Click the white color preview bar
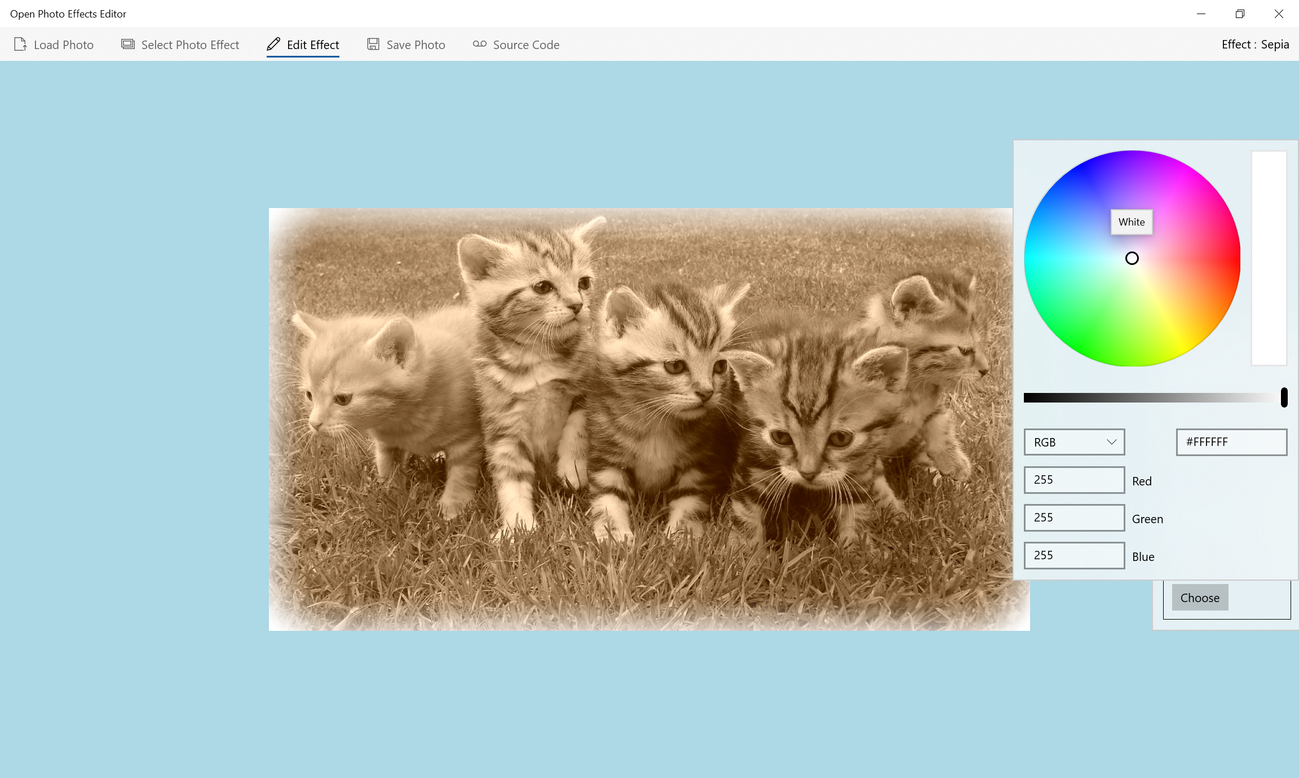The width and height of the screenshot is (1299, 778). pyautogui.click(x=1269, y=258)
